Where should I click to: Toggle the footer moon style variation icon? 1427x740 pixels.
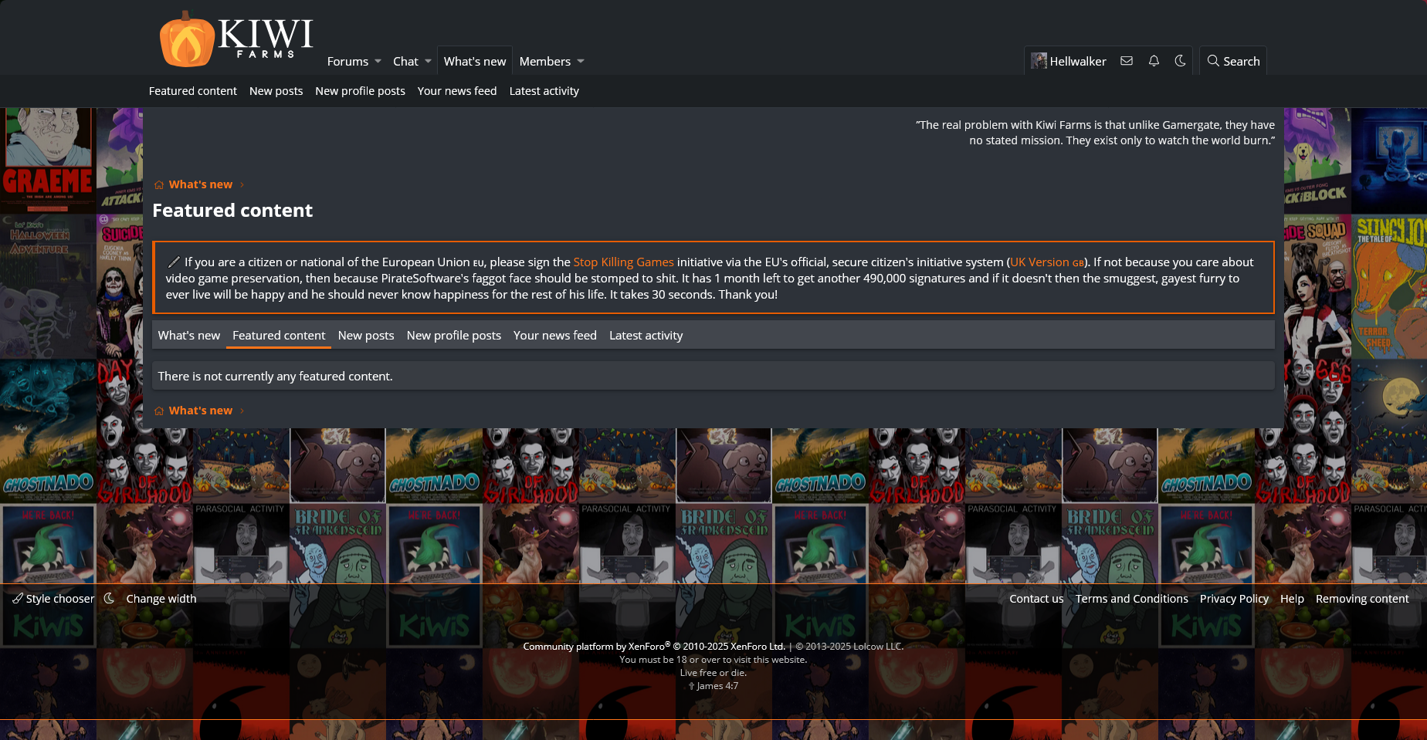coord(110,598)
